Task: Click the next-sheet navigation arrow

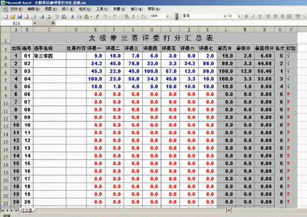Action: (x=11, y=210)
